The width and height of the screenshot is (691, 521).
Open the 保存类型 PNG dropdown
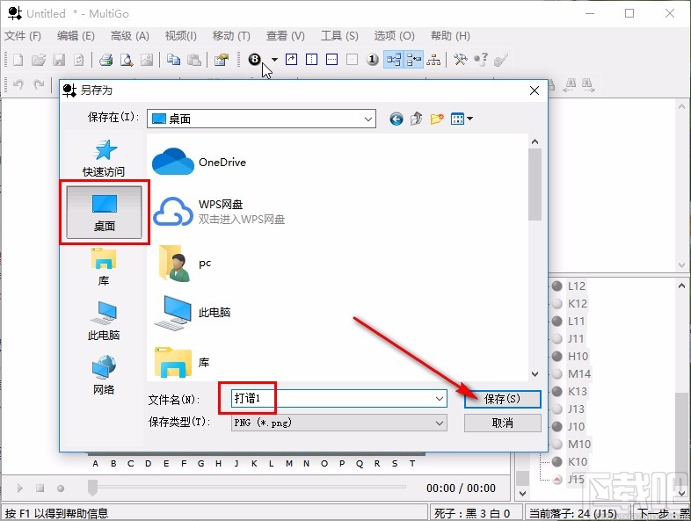(338, 423)
